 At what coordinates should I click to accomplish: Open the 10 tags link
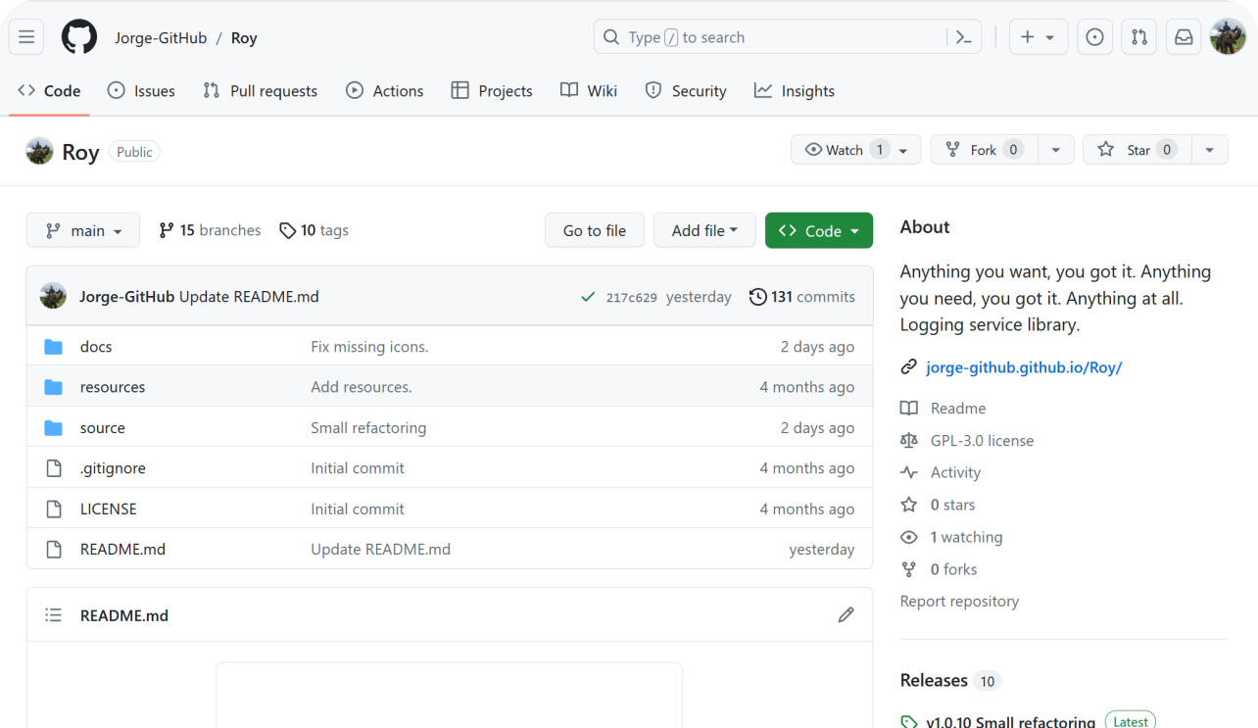point(314,230)
